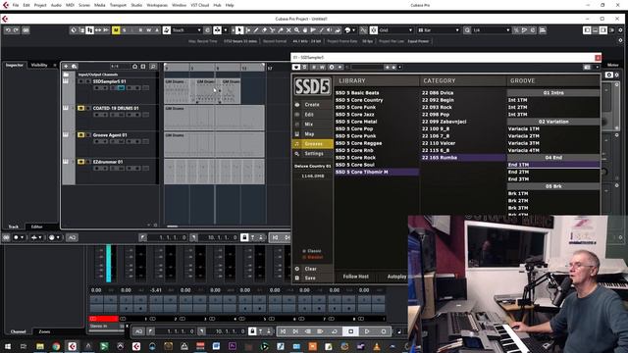
Task: Open the Project menu
Action: tap(40, 5)
